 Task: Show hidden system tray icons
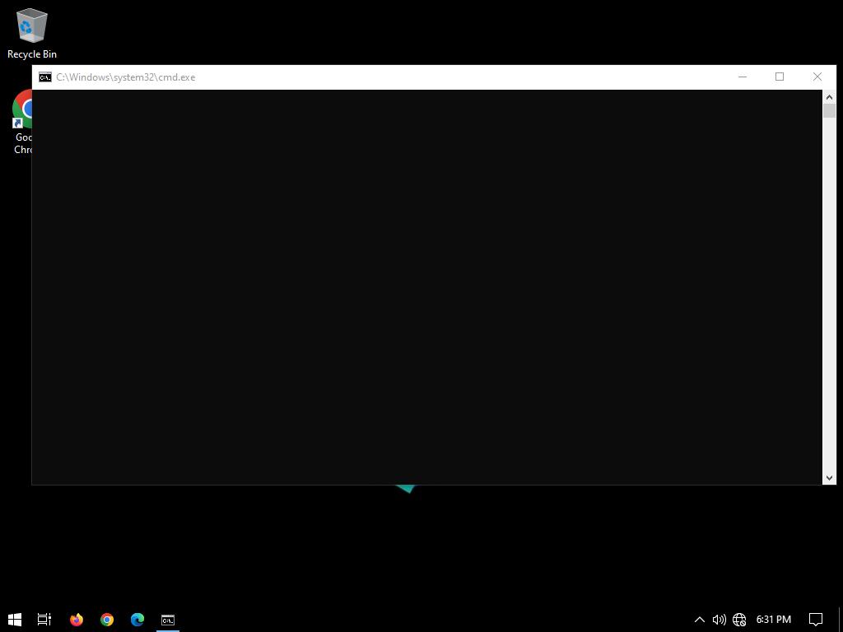coord(700,619)
